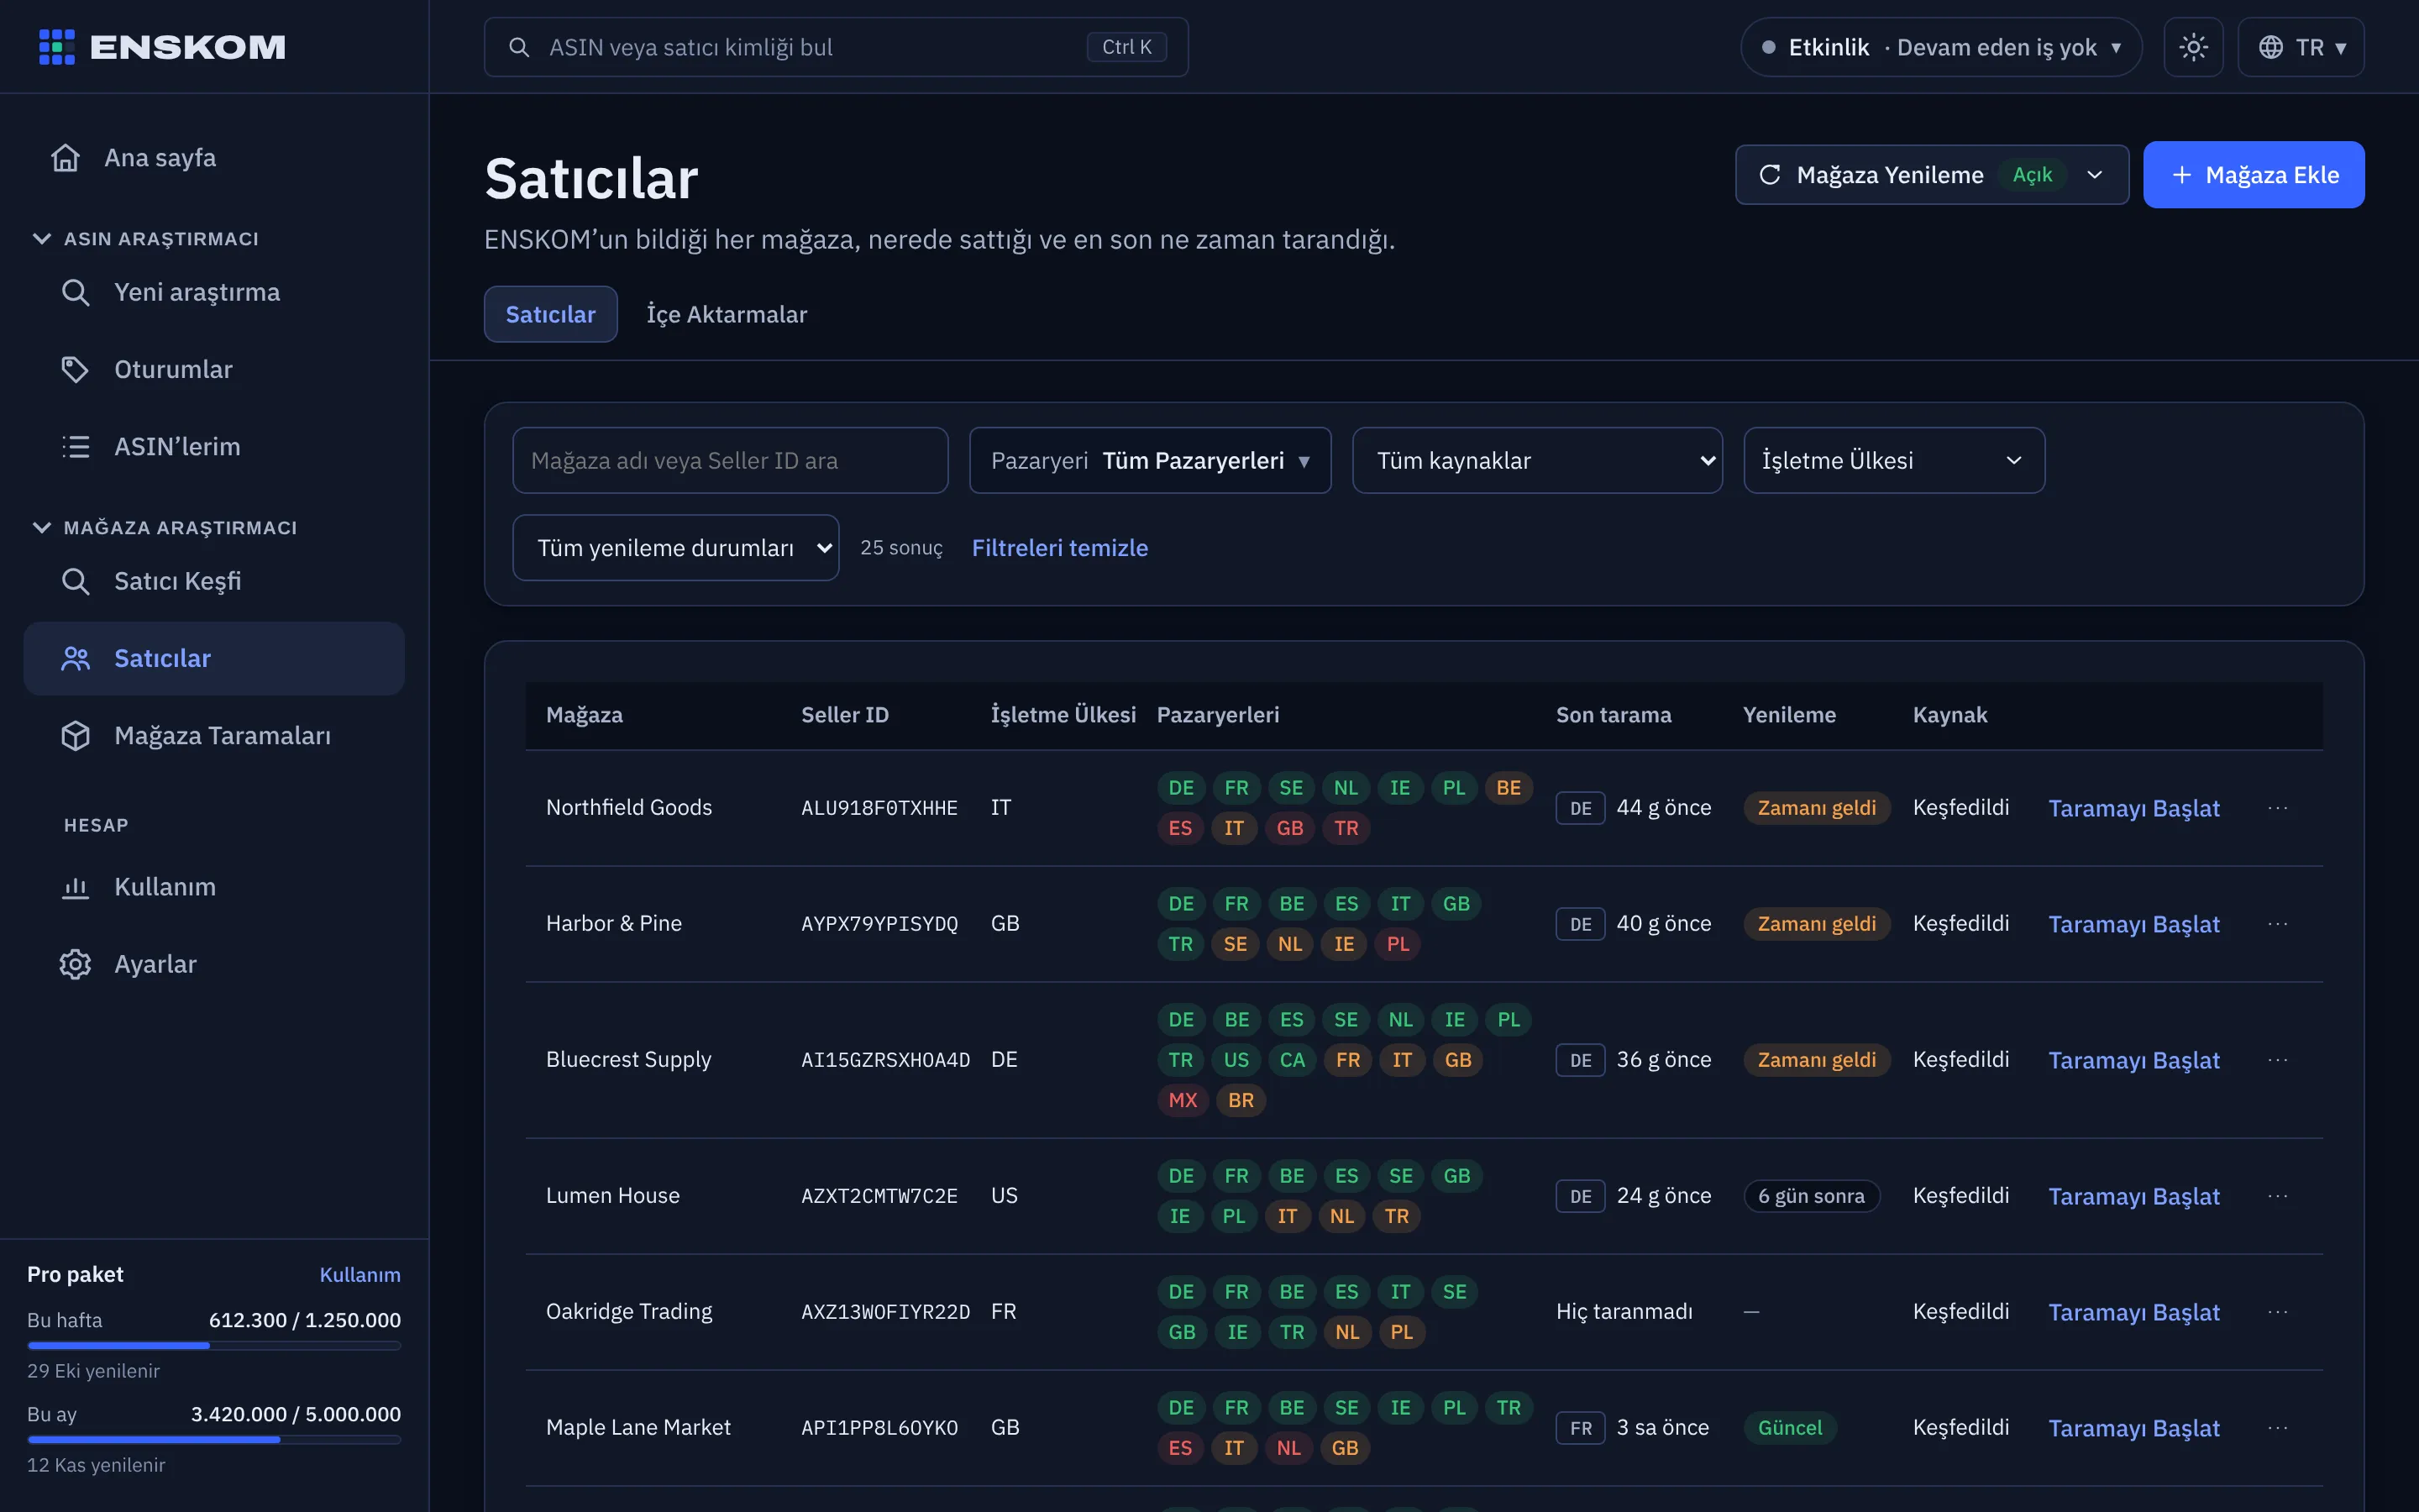Open Mağaza Taramaları box icon

75,735
